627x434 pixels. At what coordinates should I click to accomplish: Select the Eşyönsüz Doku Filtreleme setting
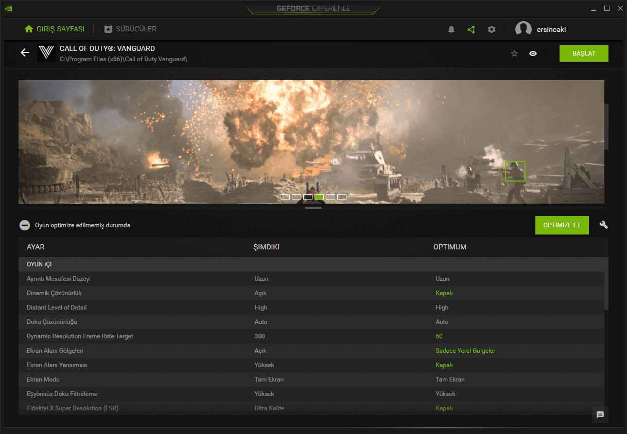pos(311,394)
